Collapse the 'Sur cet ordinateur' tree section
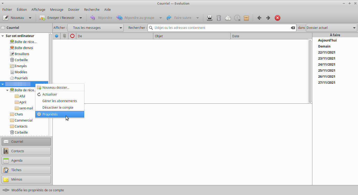The width and height of the screenshot is (358, 195). coord(3,36)
